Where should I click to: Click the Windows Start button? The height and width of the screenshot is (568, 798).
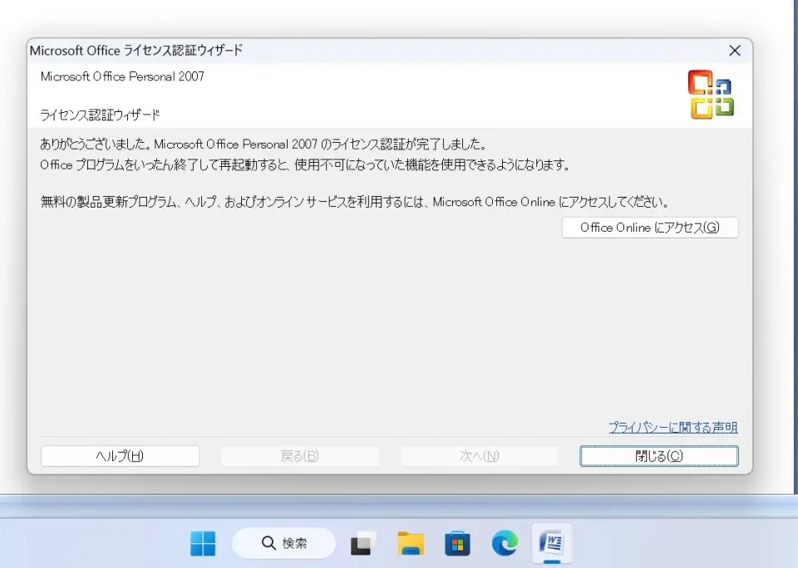pyautogui.click(x=202, y=544)
